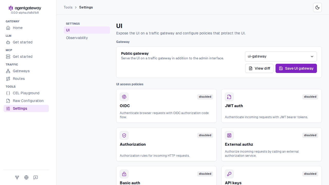Click the External authz icon
Image resolution: width=329 pixels, height=185 pixels.
tap(229, 135)
